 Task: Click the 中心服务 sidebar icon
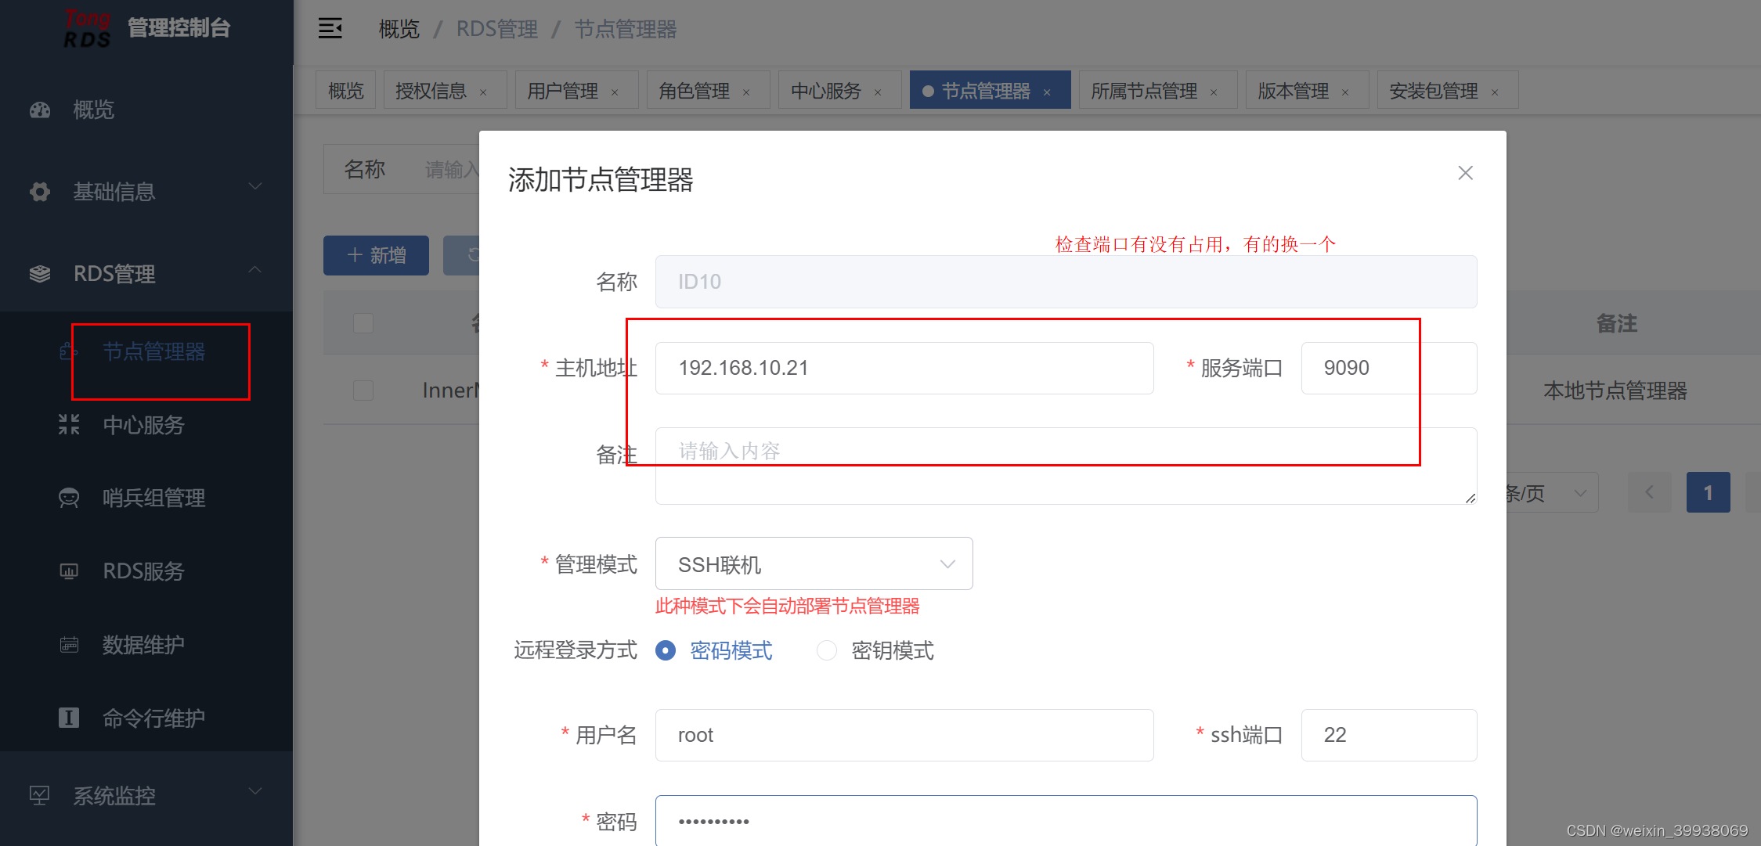point(69,425)
